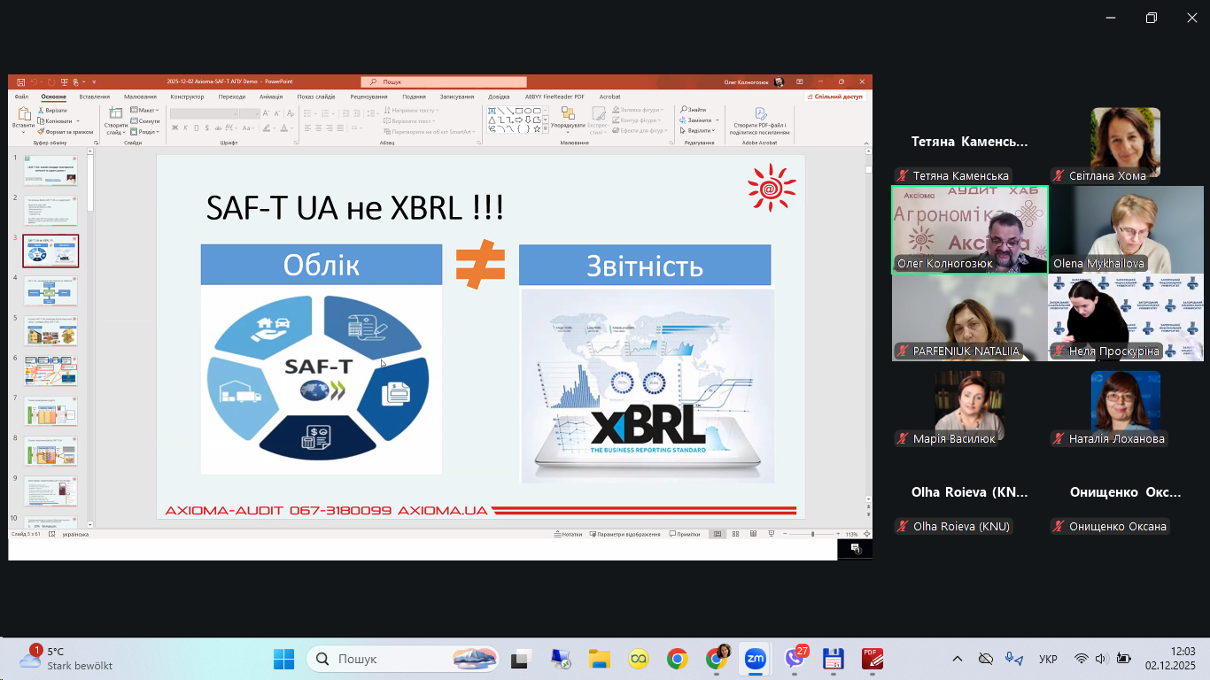Open Comments (Примітки) in the status bar
Viewport: 1210px width, 680px height.
(x=685, y=534)
